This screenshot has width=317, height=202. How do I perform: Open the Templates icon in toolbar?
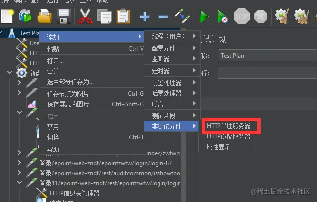[25, 16]
